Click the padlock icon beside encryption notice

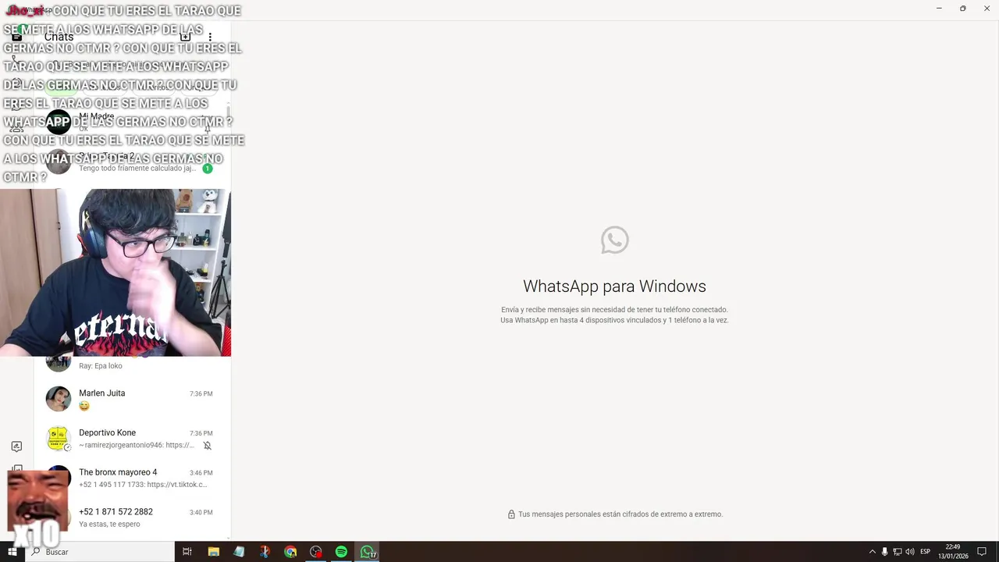(511, 514)
